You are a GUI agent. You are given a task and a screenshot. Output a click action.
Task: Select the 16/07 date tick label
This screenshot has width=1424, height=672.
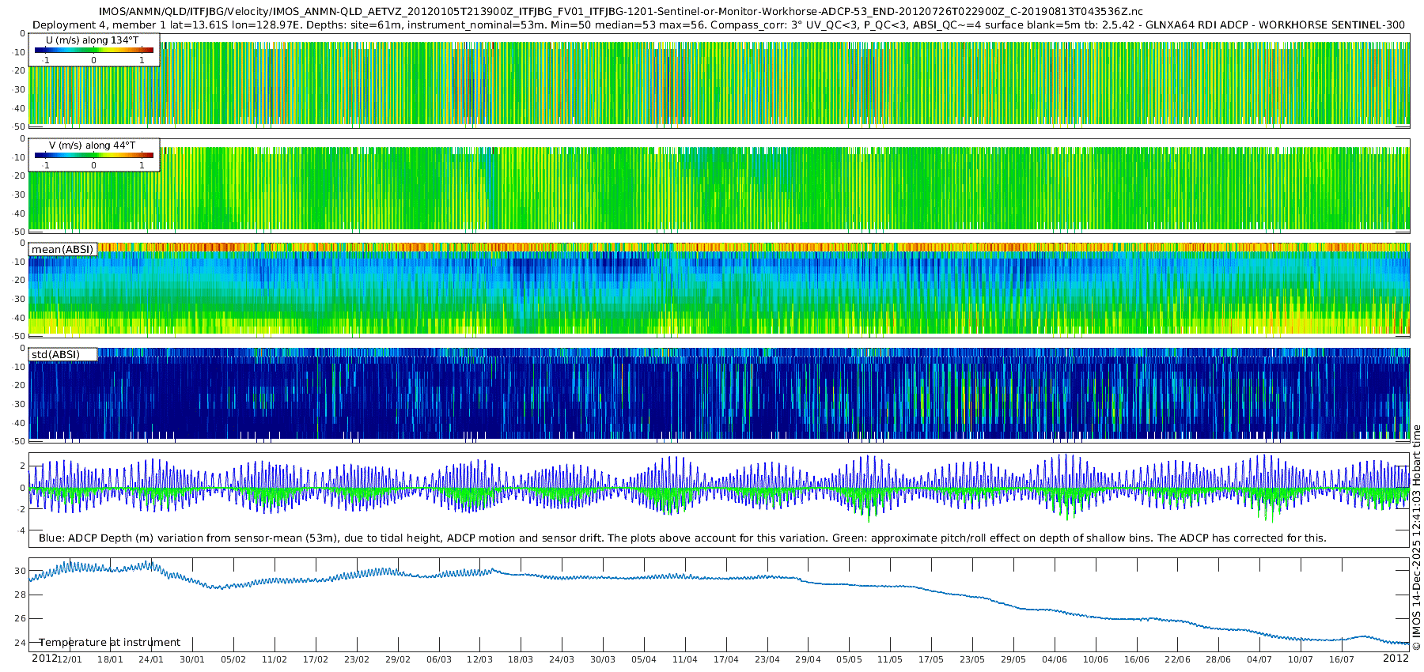[x=1341, y=659]
